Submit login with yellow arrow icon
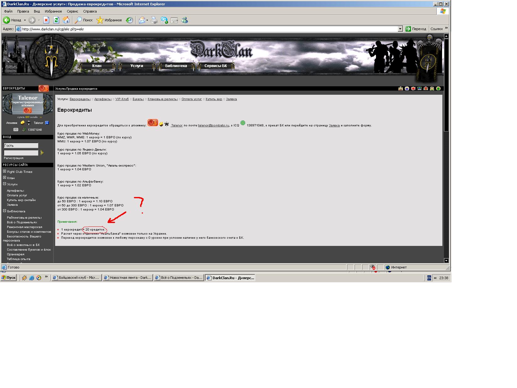The height and width of the screenshot is (388, 517). point(42,153)
